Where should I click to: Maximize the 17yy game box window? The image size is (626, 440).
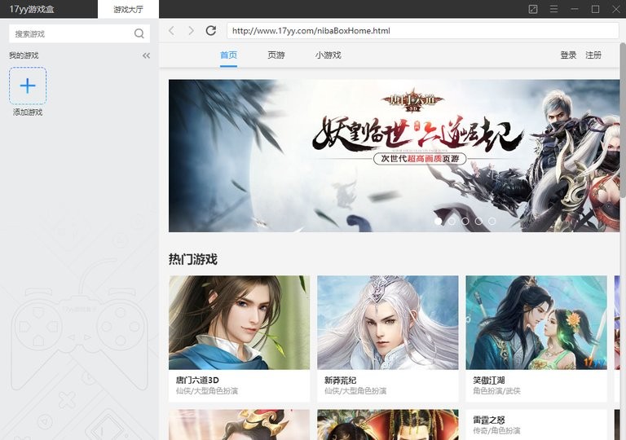click(595, 9)
